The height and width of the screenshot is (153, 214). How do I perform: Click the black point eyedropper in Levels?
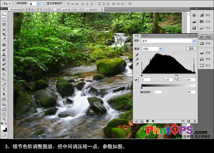pos(137,55)
